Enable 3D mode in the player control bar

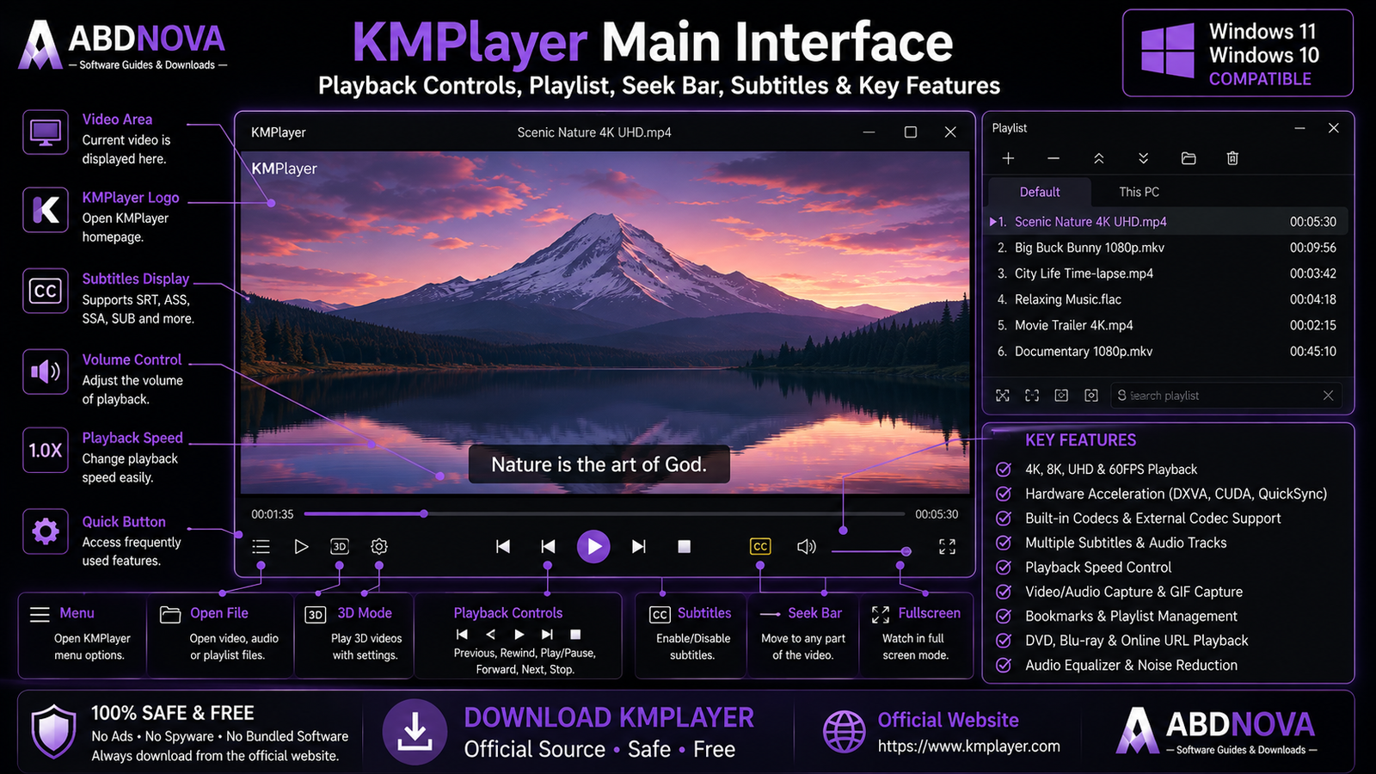pyautogui.click(x=340, y=546)
